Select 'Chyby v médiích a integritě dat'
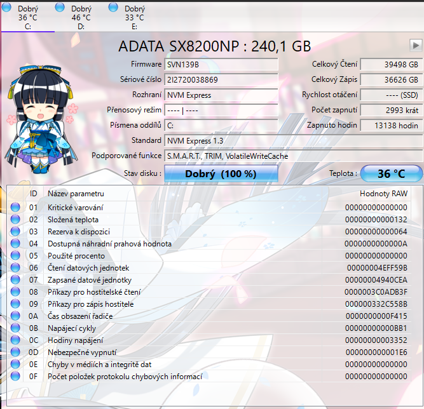 click(x=100, y=365)
